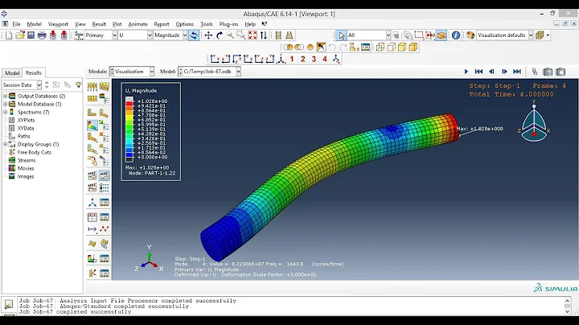Click the Create XY Data icon
Screen dimensions: 579x325
(x=92, y=217)
